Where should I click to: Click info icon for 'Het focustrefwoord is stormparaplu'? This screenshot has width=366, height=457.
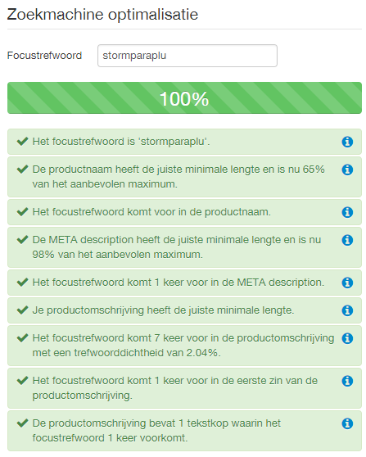tap(347, 142)
